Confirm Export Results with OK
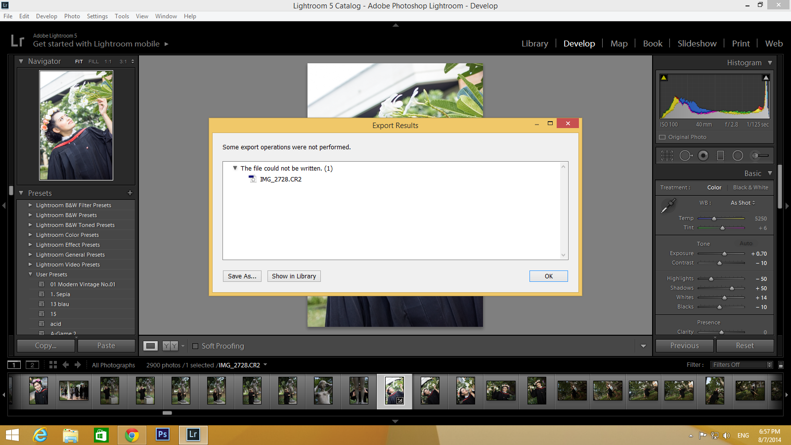The image size is (791, 445). (x=549, y=276)
